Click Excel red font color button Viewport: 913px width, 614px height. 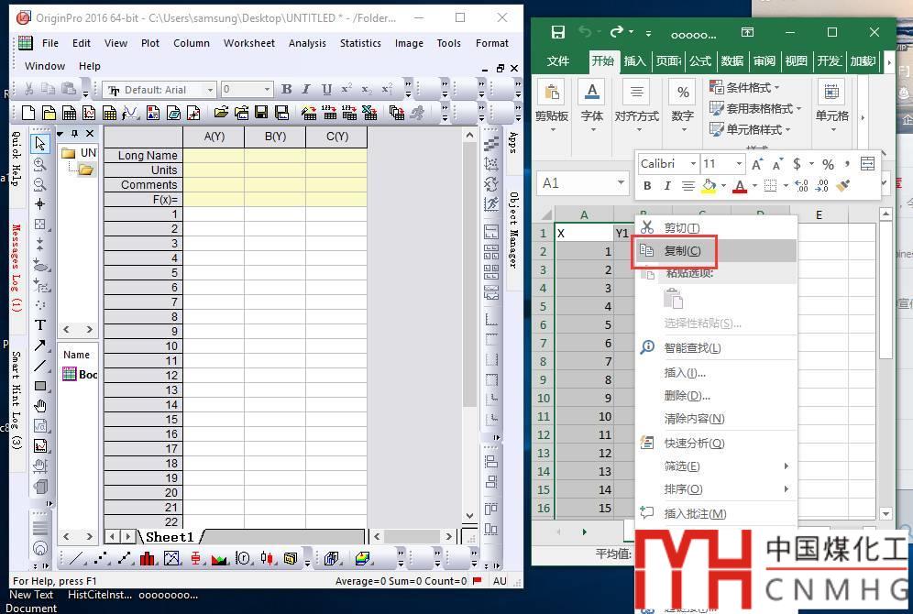[740, 186]
